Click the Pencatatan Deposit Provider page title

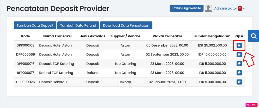click(58, 9)
